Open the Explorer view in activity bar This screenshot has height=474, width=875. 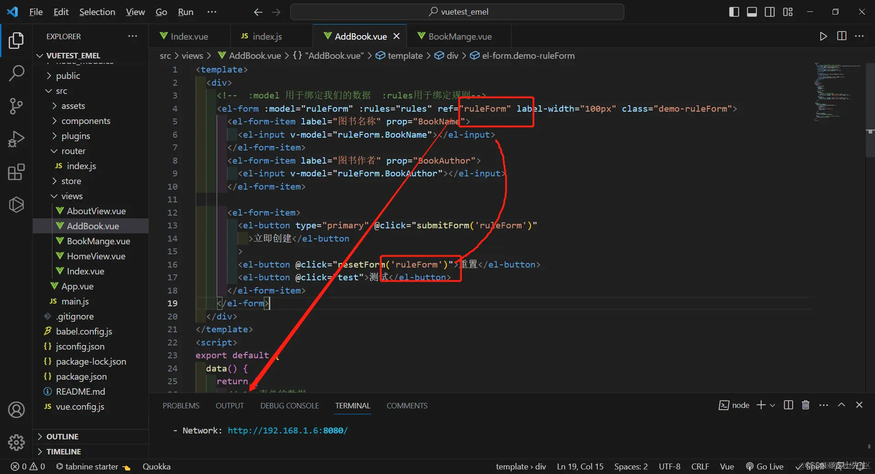point(16,41)
